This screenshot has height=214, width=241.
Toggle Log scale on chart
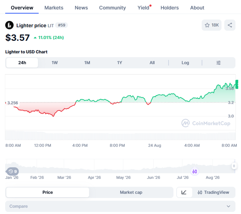[x=185, y=63]
